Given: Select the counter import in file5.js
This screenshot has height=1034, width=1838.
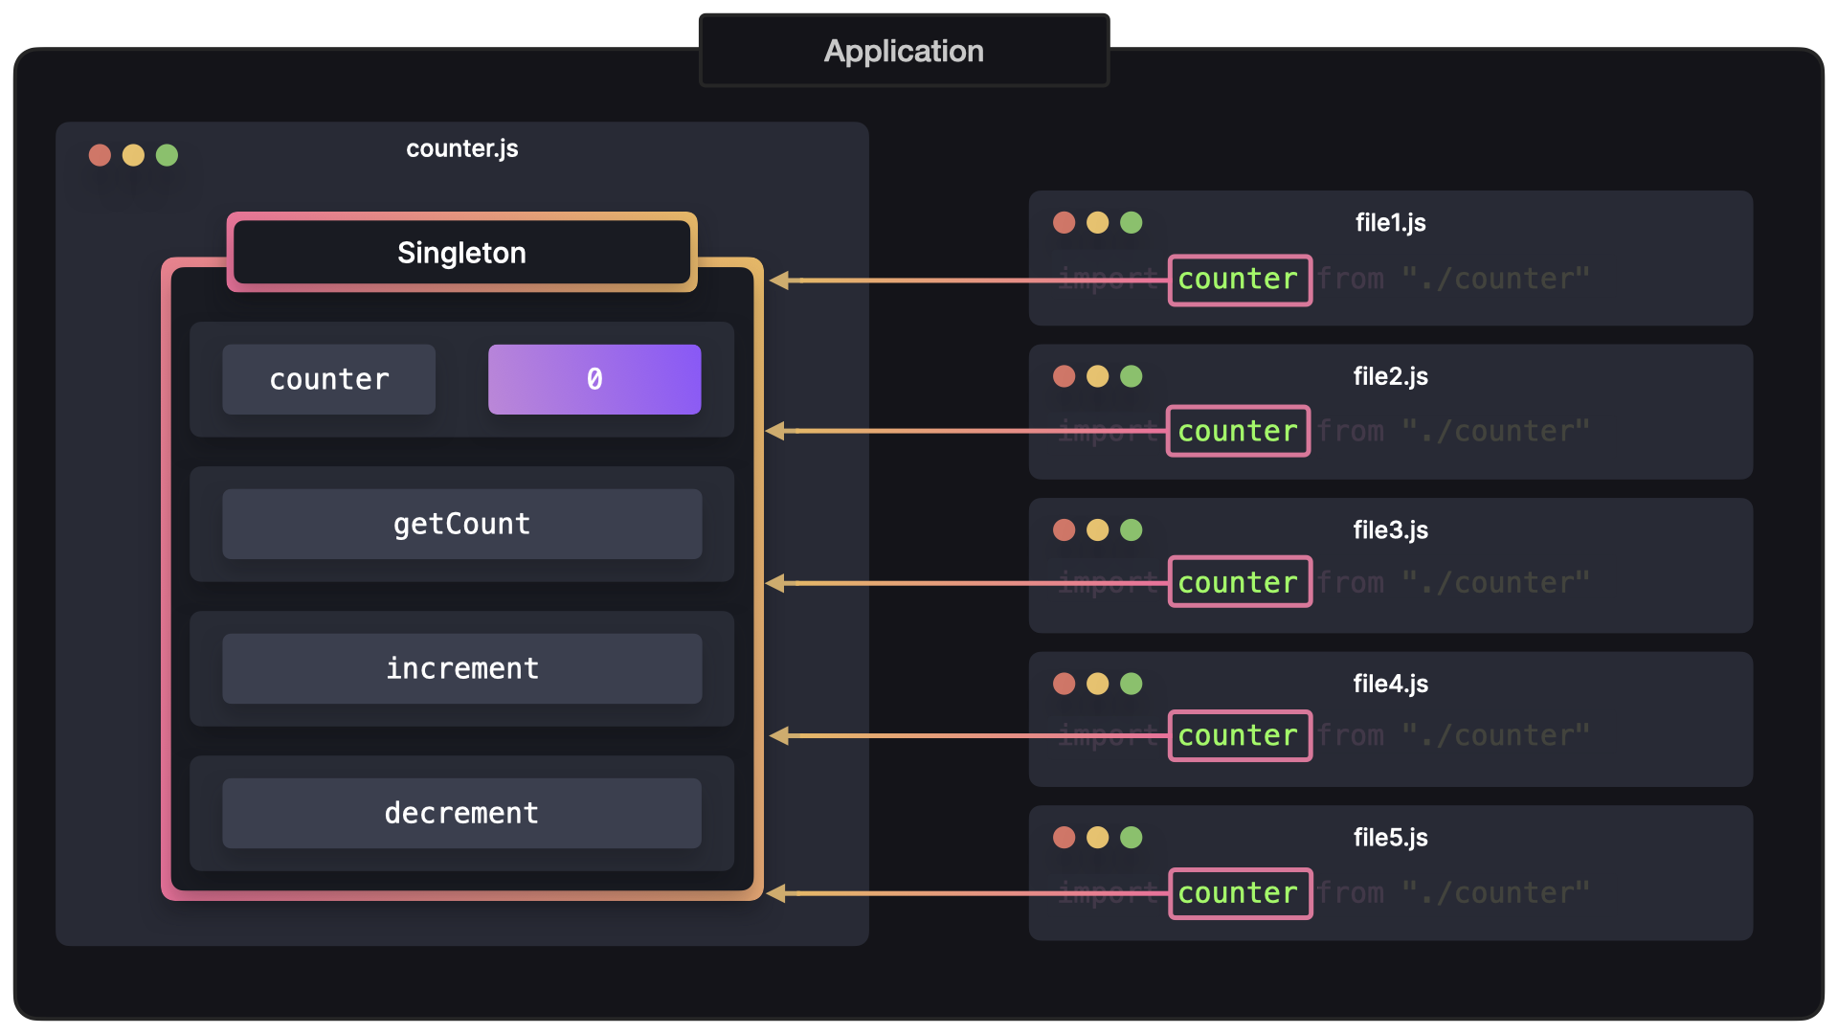Looking at the screenshot, I should point(1236,890).
